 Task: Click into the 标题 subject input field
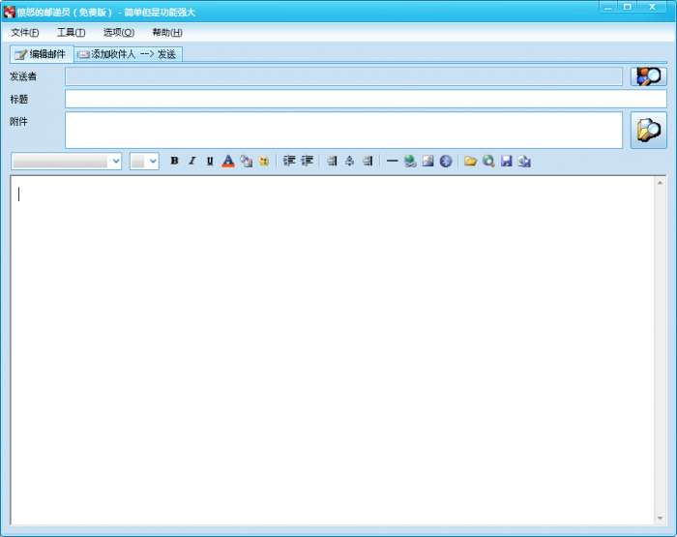pos(366,99)
